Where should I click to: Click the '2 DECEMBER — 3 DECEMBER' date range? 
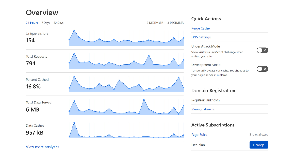[x=165, y=23]
